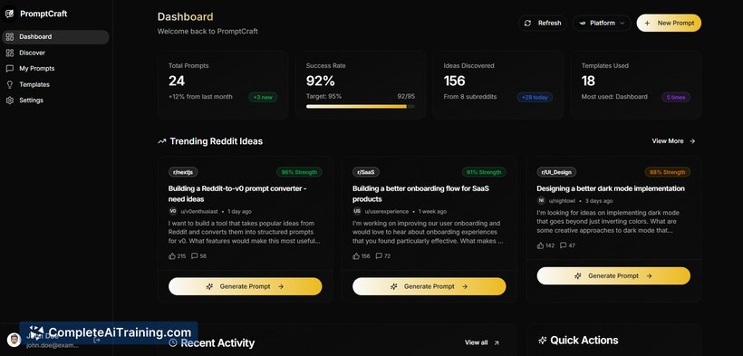Generate Prompt for the dark mode post

coord(613,276)
